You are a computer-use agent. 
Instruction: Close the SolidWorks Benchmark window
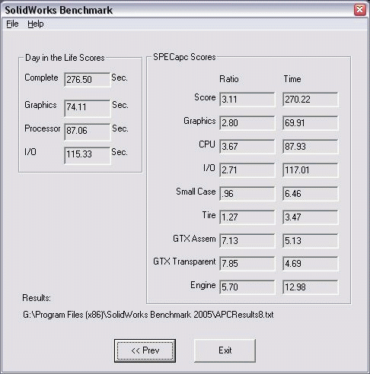(x=360, y=10)
